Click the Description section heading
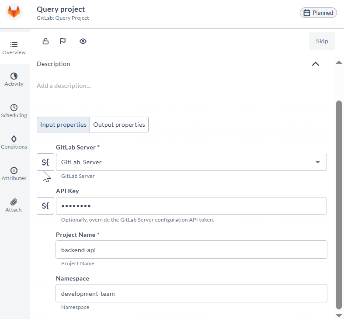Viewport: 344px width, 319px height. pos(53,64)
